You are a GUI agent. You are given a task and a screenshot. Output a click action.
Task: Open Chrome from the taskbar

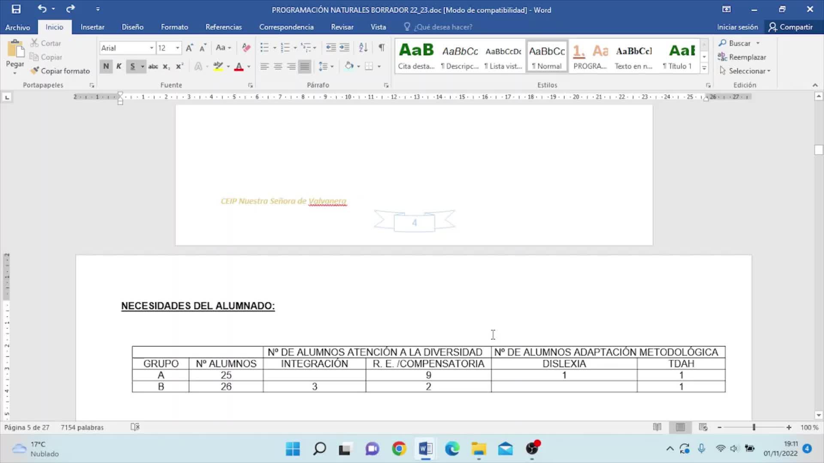399,449
